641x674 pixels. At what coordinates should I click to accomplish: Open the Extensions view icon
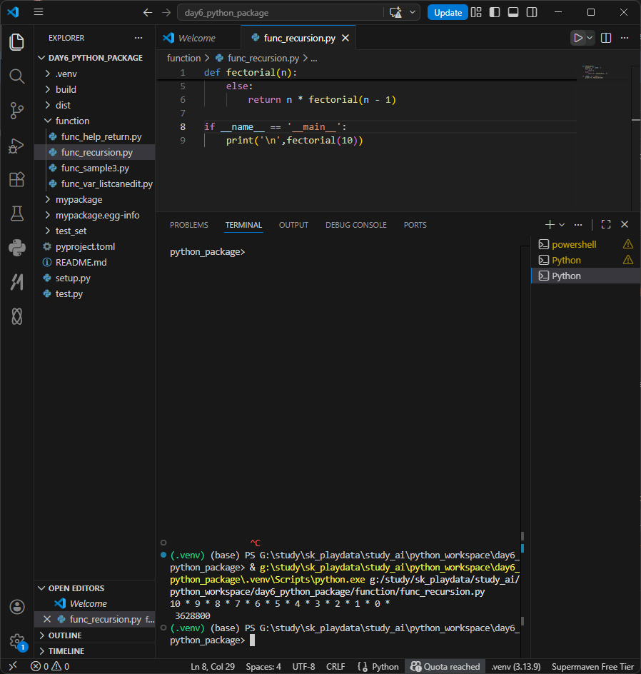pyautogui.click(x=16, y=179)
